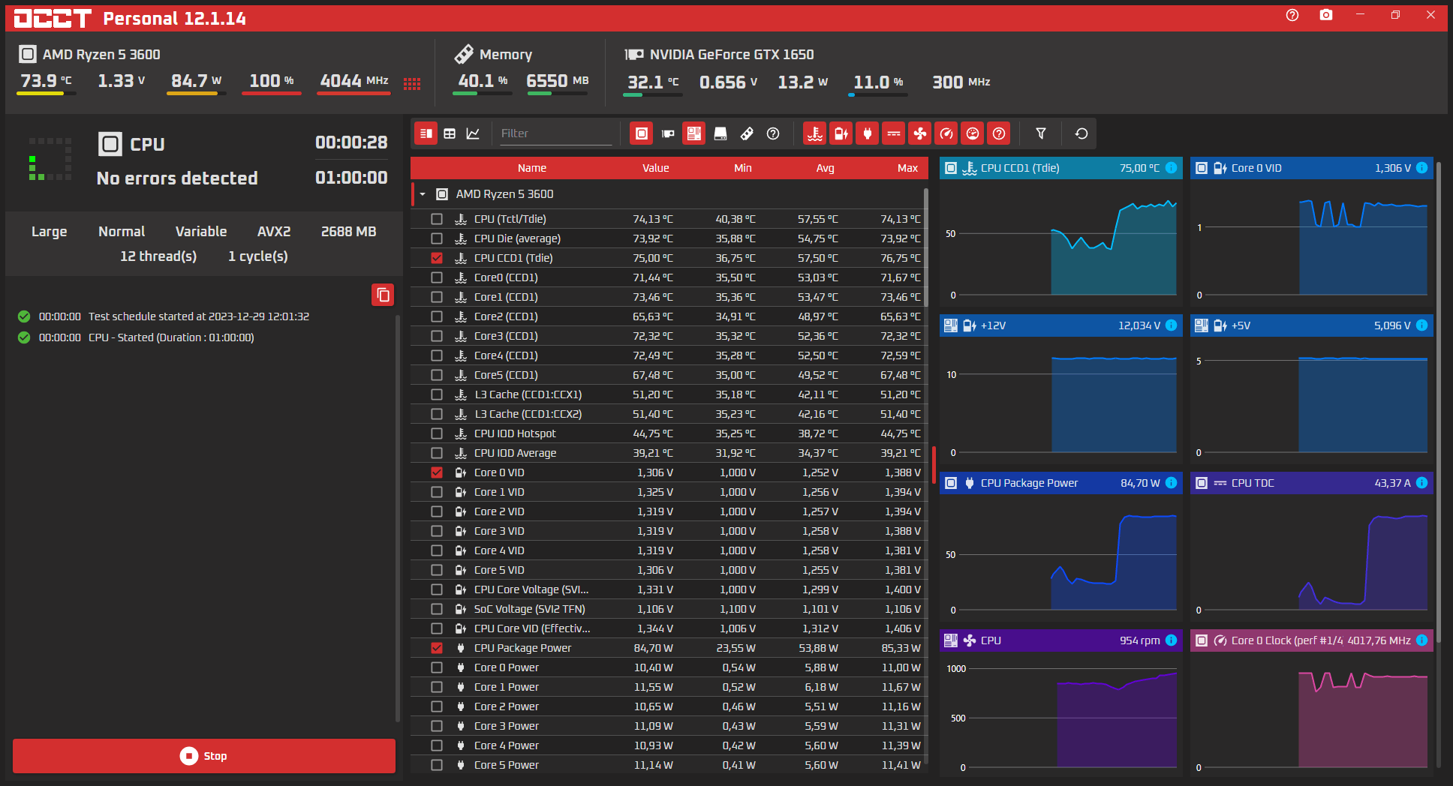Screen dimensions: 1453x786
Task: Open info for CPU Package Power graph
Action: pyautogui.click(x=1171, y=483)
